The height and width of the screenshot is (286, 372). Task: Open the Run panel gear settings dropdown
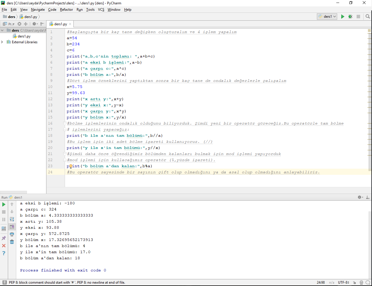click(360, 197)
